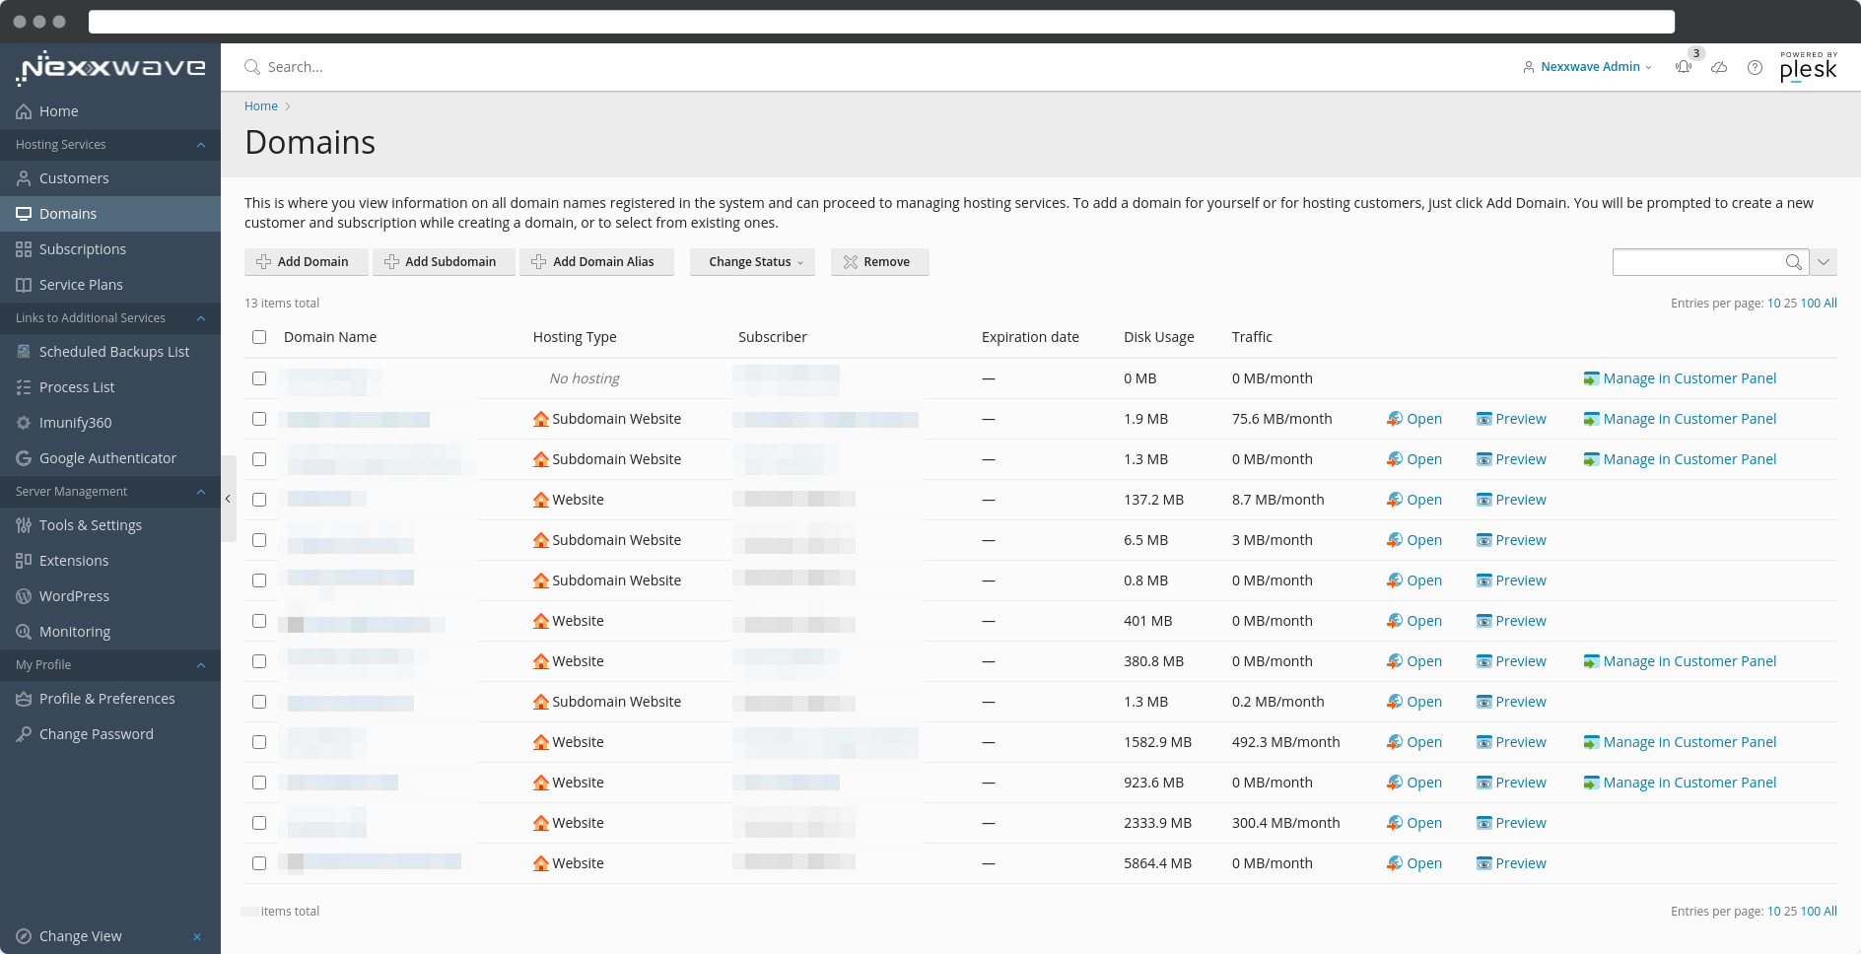Image resolution: width=1861 pixels, height=954 pixels.
Task: Click the Add Subdomain button
Action: (444, 262)
